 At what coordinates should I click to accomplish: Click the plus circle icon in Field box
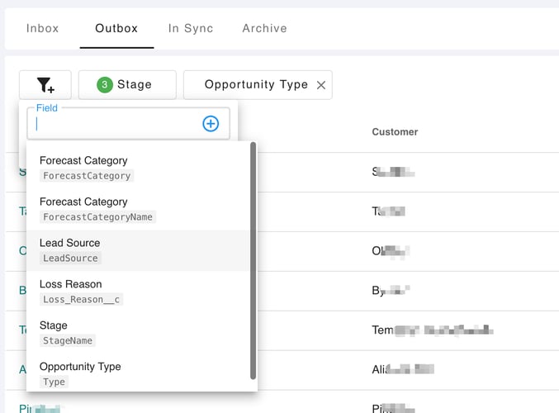[211, 124]
